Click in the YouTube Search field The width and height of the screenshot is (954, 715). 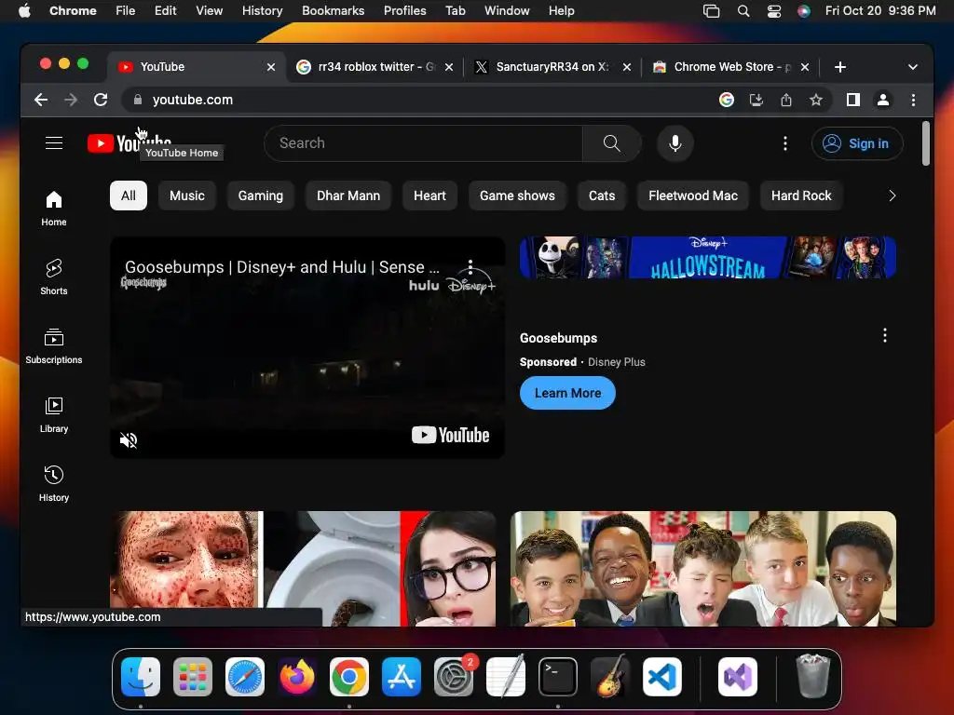424,142
